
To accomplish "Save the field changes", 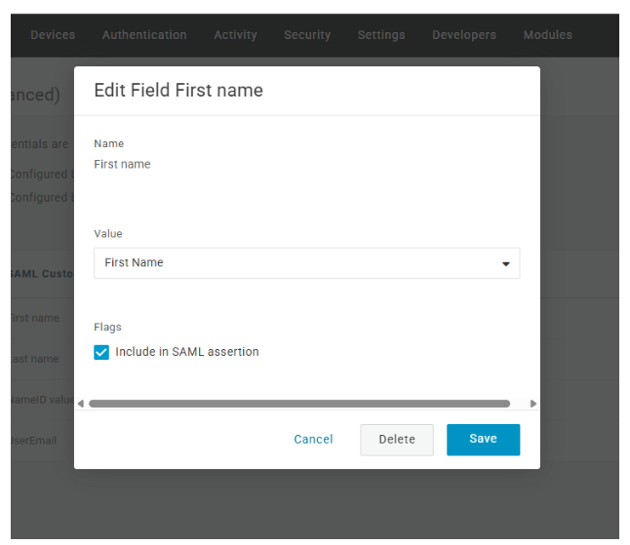I will click(x=483, y=440).
